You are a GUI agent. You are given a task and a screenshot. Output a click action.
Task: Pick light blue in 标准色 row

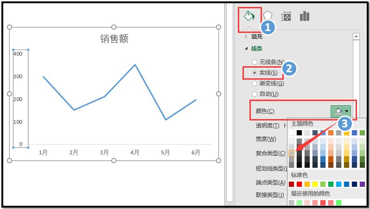339,184
